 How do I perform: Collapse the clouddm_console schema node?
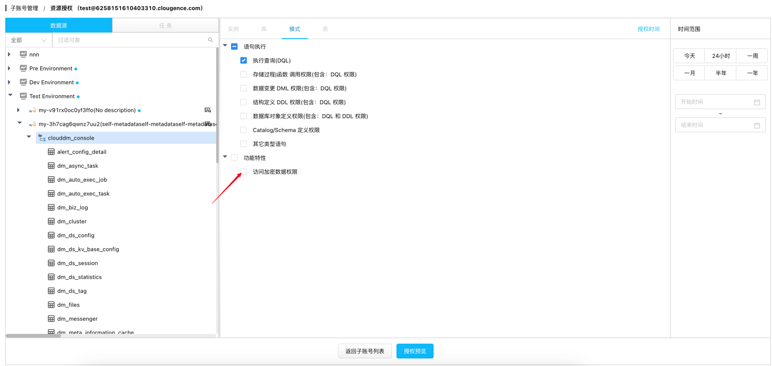[29, 137]
